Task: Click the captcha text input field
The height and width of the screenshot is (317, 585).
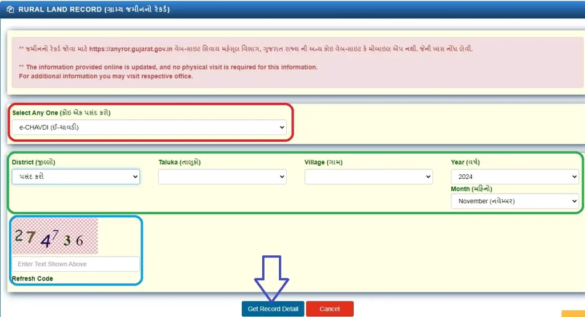Action: (76, 264)
